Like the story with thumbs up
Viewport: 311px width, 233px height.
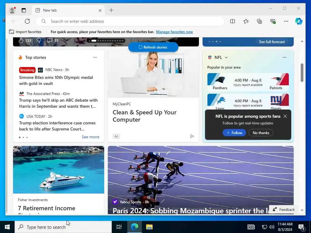[21, 40]
